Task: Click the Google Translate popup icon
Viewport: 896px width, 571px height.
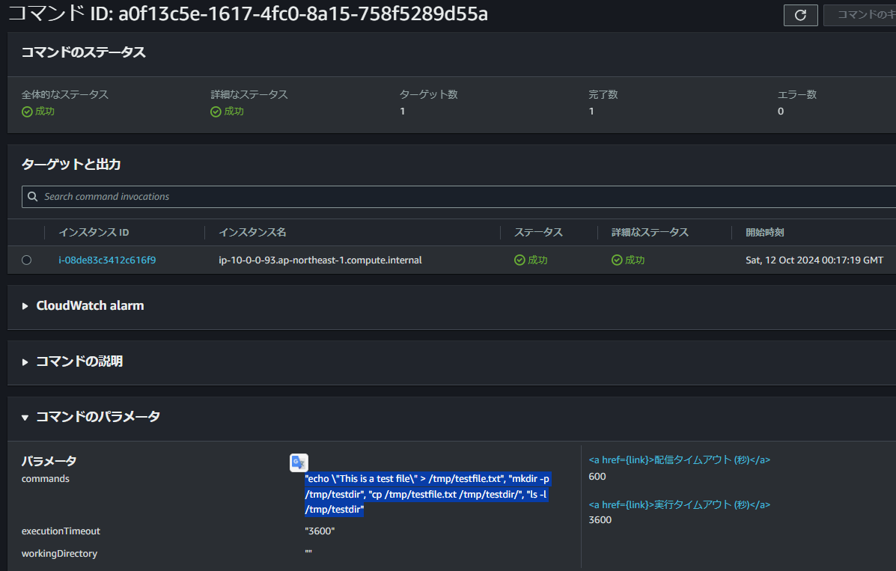Action: coord(299,462)
